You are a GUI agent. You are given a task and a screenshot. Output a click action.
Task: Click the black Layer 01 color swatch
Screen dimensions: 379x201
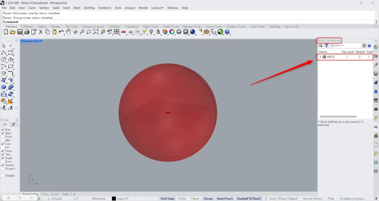pyautogui.click(x=114, y=198)
